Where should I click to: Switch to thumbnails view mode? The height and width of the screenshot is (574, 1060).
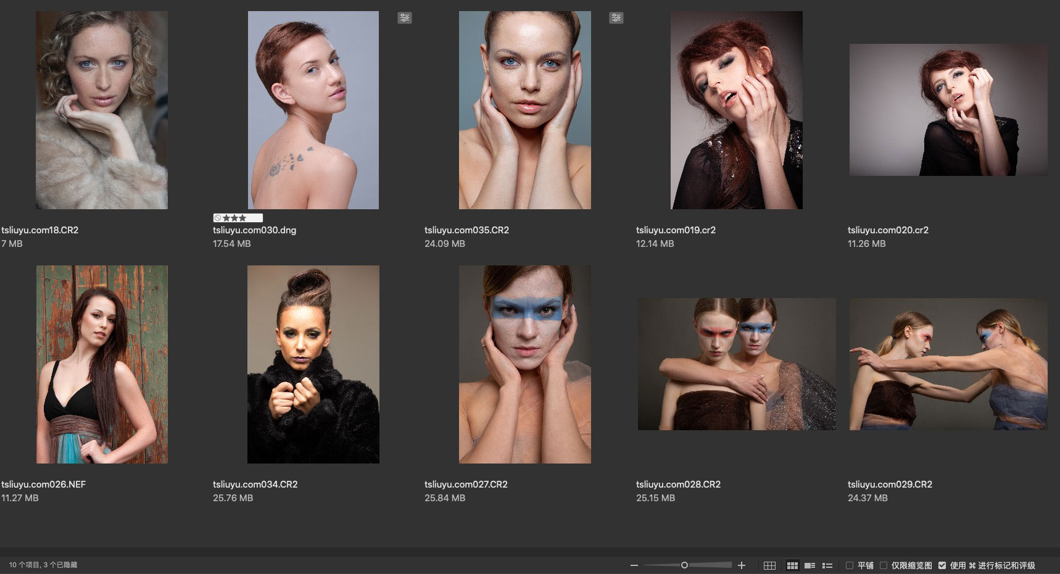(792, 565)
